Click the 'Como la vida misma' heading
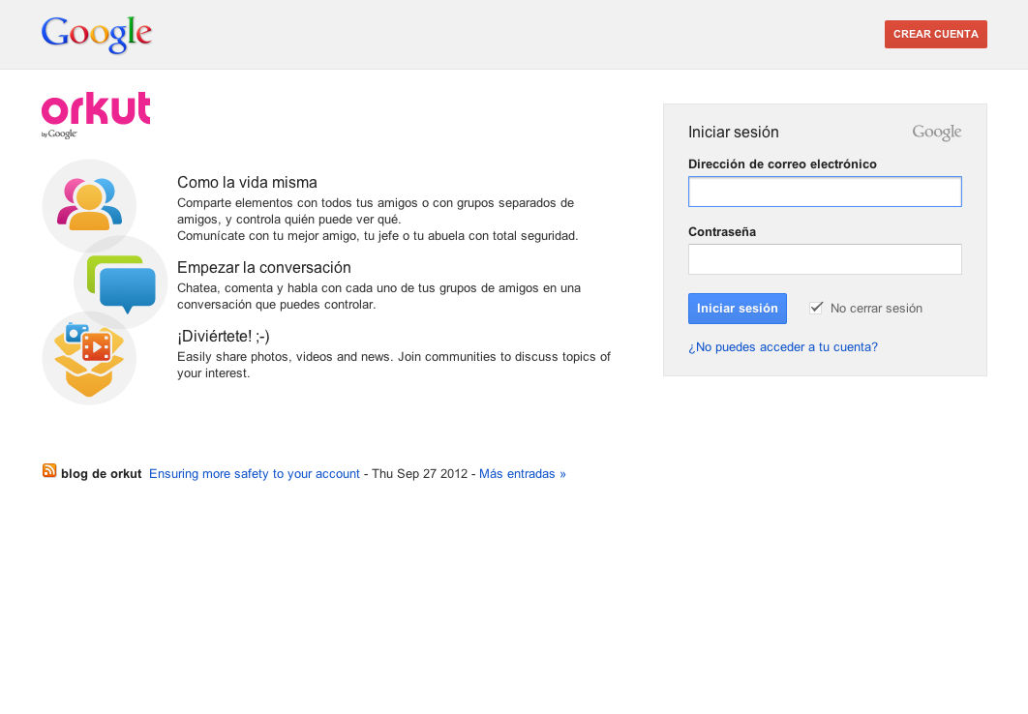 247,183
